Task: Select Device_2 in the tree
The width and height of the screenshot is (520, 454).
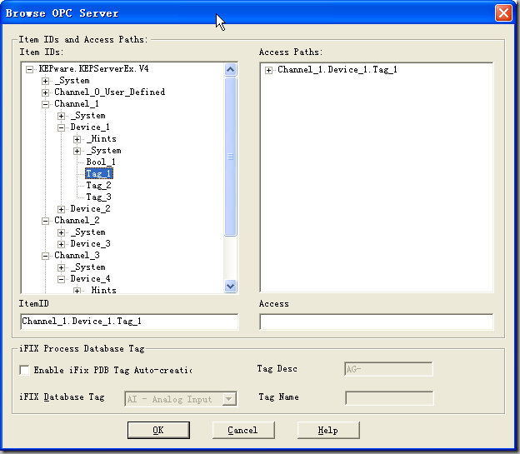Action: click(x=90, y=208)
